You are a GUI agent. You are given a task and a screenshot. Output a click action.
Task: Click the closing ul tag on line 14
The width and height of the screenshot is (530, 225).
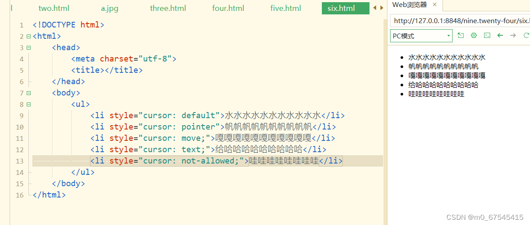(x=83, y=172)
